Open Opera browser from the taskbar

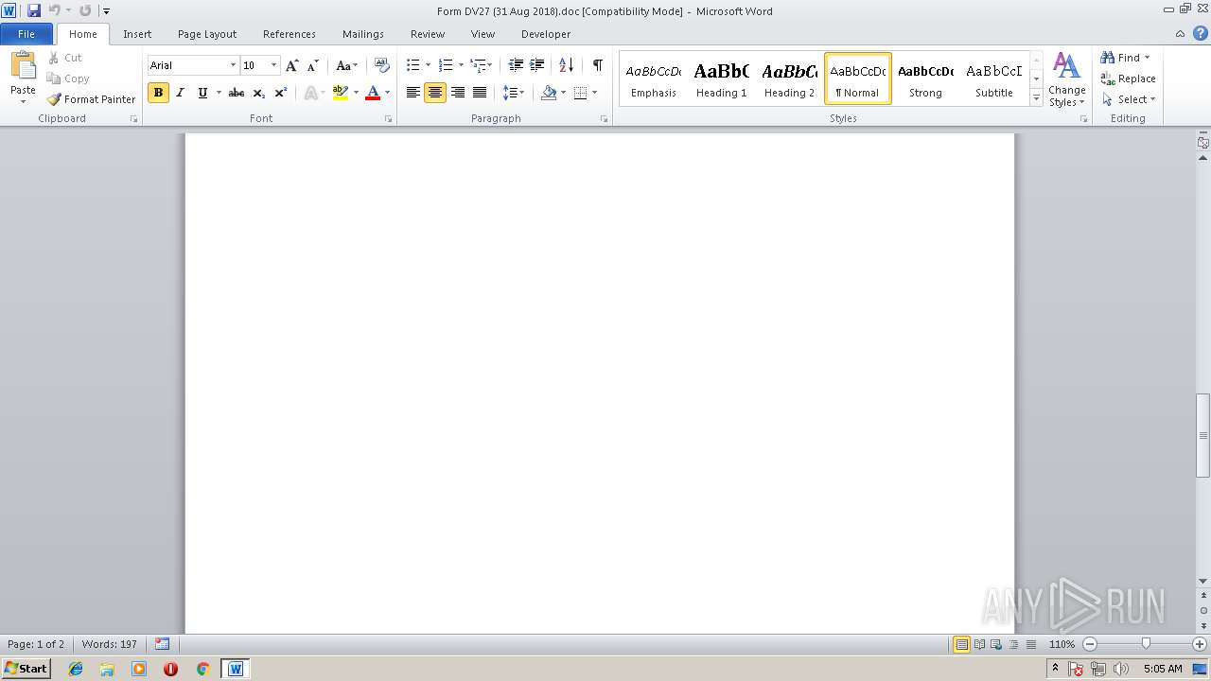pos(170,669)
